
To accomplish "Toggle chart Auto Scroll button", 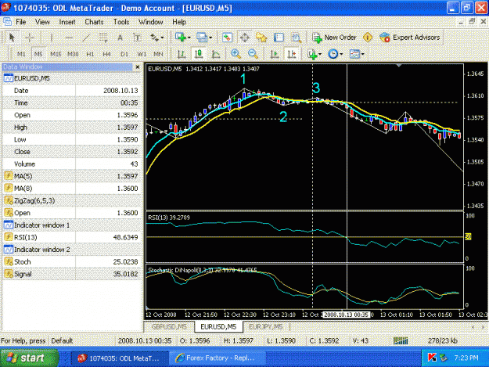I will [275, 54].
